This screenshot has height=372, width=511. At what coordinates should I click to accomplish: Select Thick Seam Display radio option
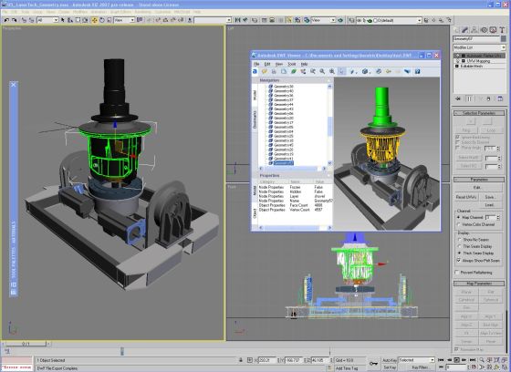click(459, 253)
